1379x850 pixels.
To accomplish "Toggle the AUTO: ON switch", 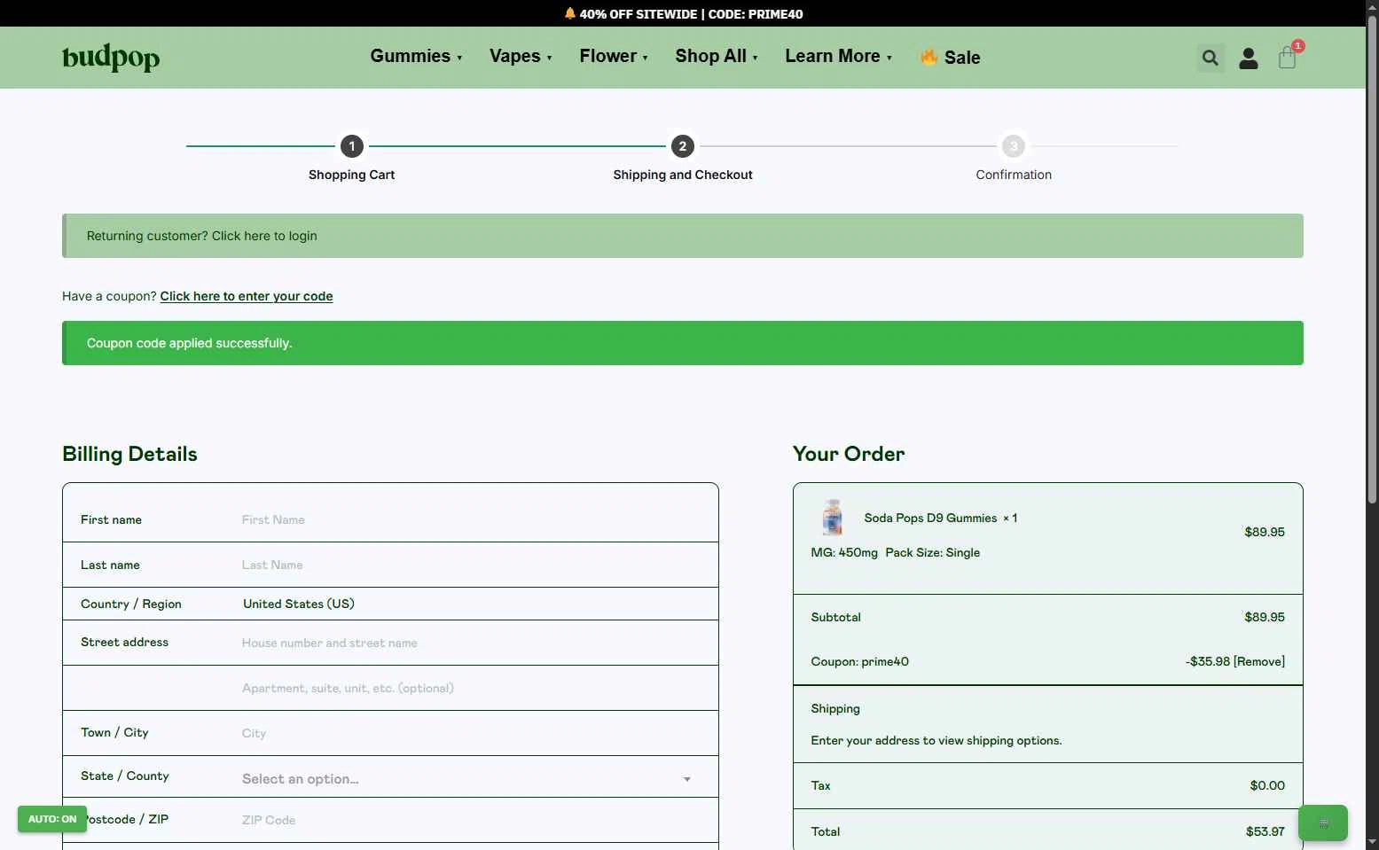I will tap(52, 819).
